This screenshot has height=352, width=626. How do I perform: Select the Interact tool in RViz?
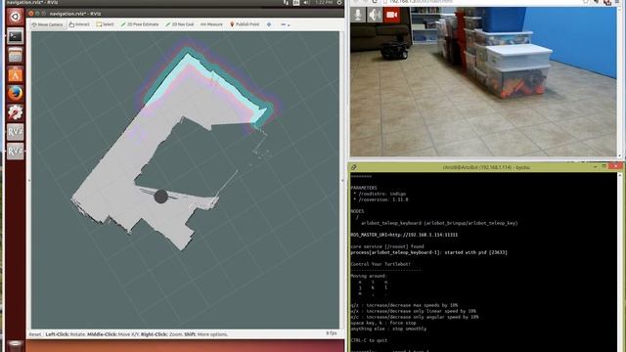(x=79, y=24)
